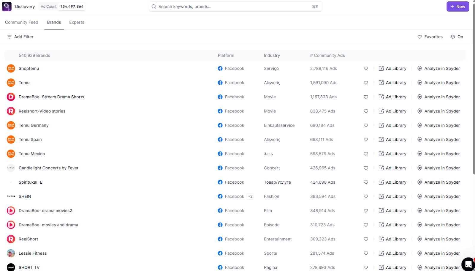This screenshot has height=271, width=475.
Task: Toggle heart for SHEIN row
Action: point(366,196)
